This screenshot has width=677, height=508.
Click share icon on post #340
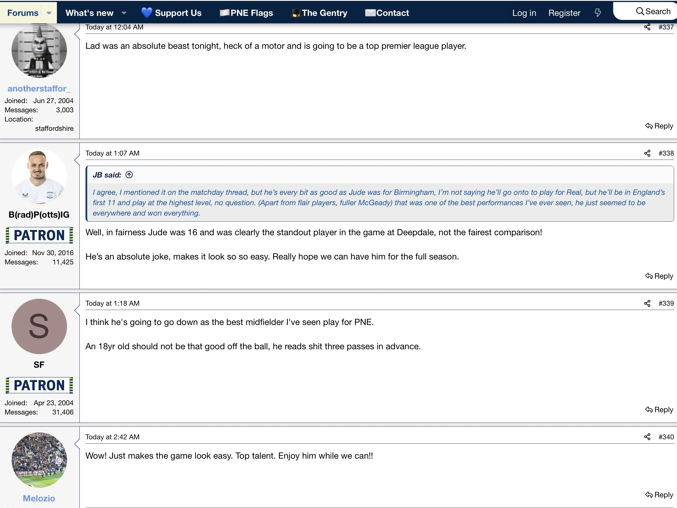click(x=647, y=437)
